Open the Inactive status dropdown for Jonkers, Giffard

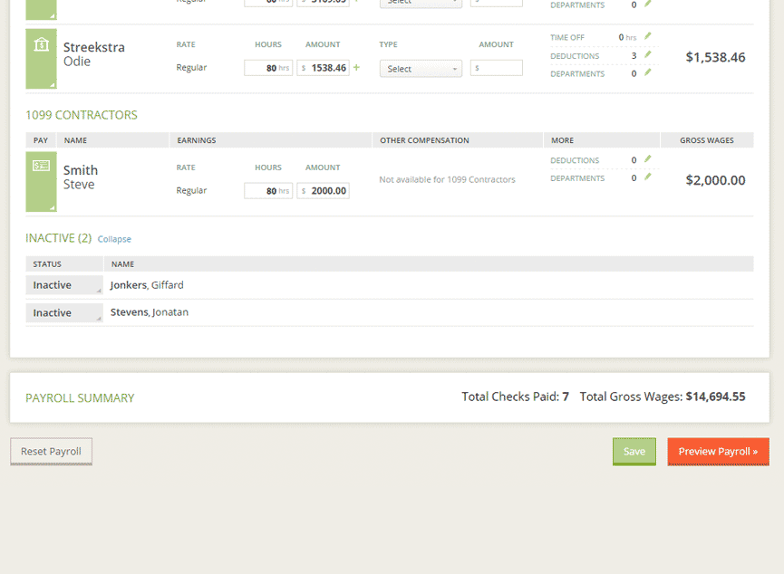point(64,285)
